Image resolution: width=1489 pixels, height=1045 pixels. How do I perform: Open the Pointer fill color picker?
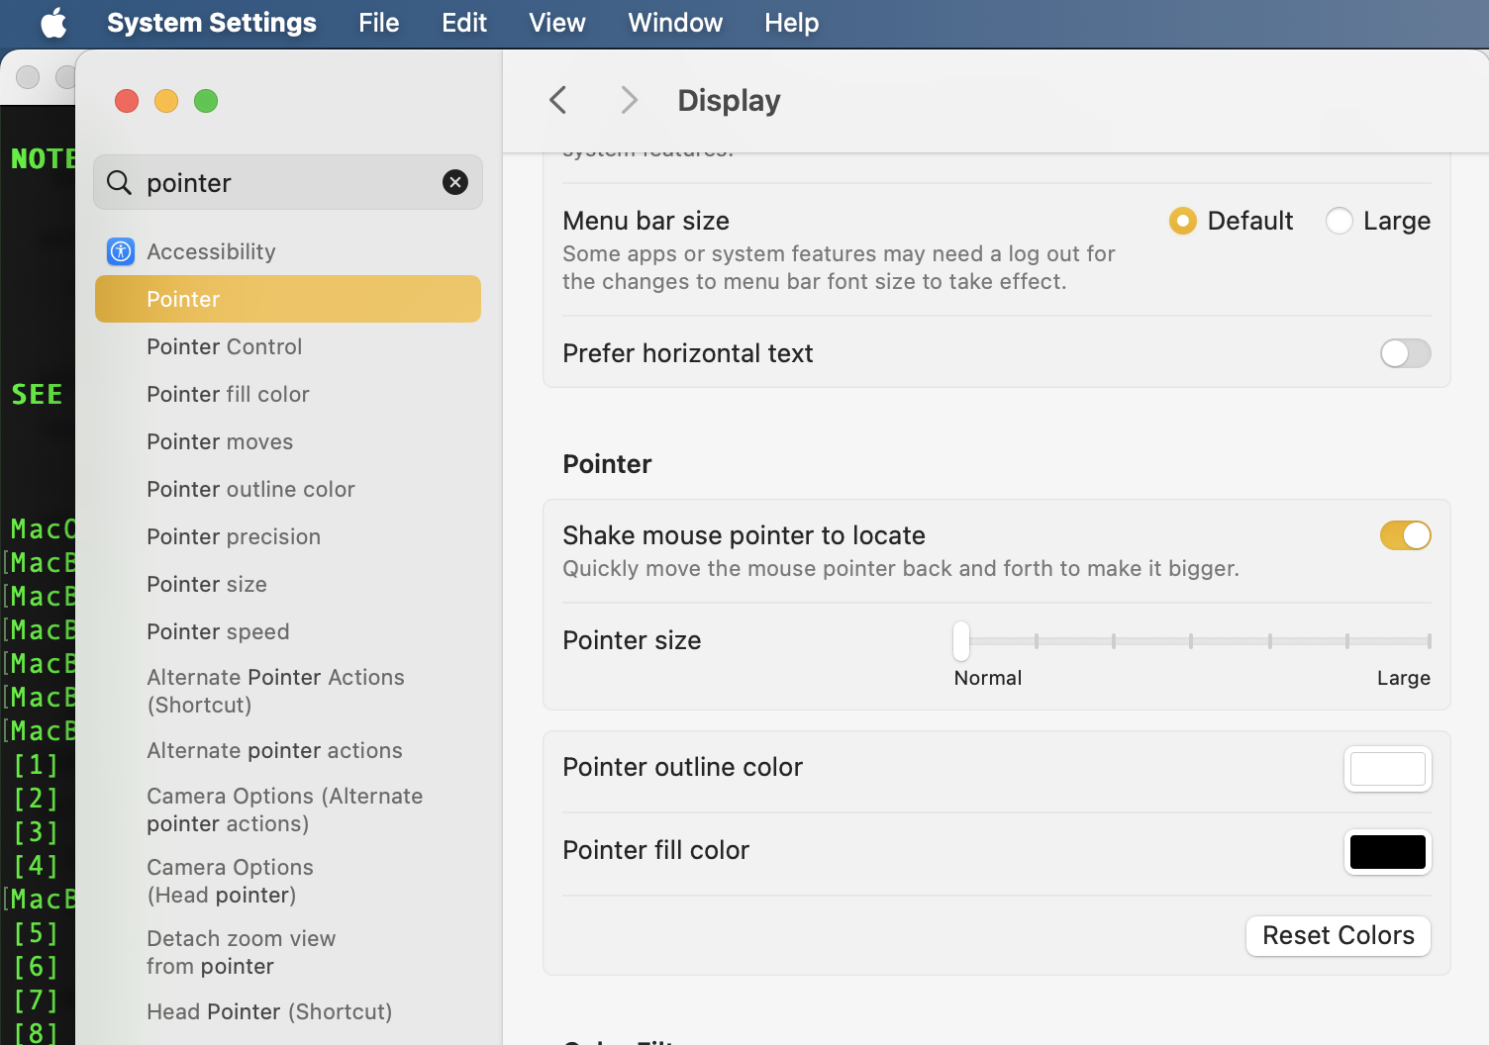tap(1387, 852)
